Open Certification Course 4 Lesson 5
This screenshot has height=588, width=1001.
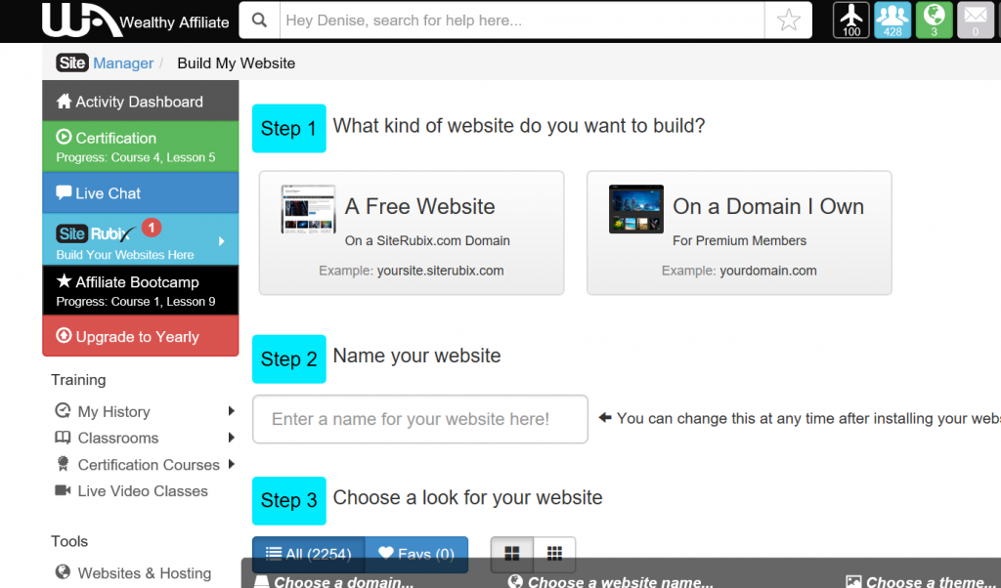(141, 147)
